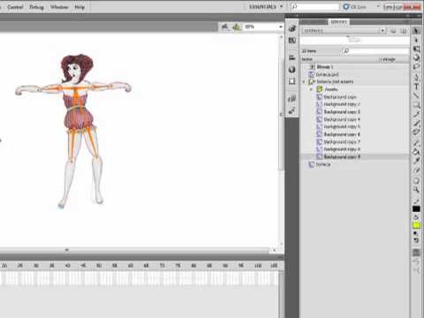Screen dimensions: 424x318
Task: Collapse the psd assets folder in Library
Action: [304, 82]
